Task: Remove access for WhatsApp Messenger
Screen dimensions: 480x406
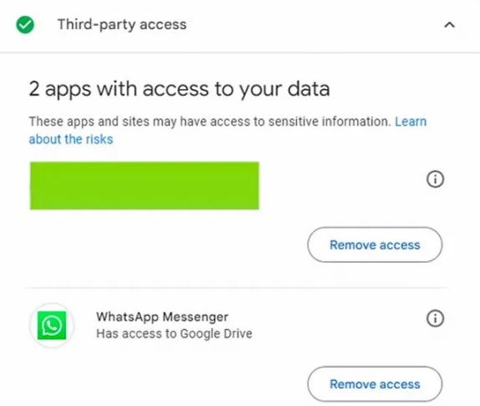Action: point(375,384)
